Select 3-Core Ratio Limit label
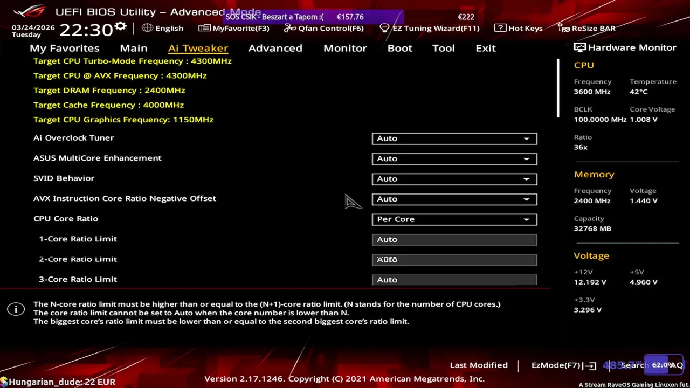 78,279
